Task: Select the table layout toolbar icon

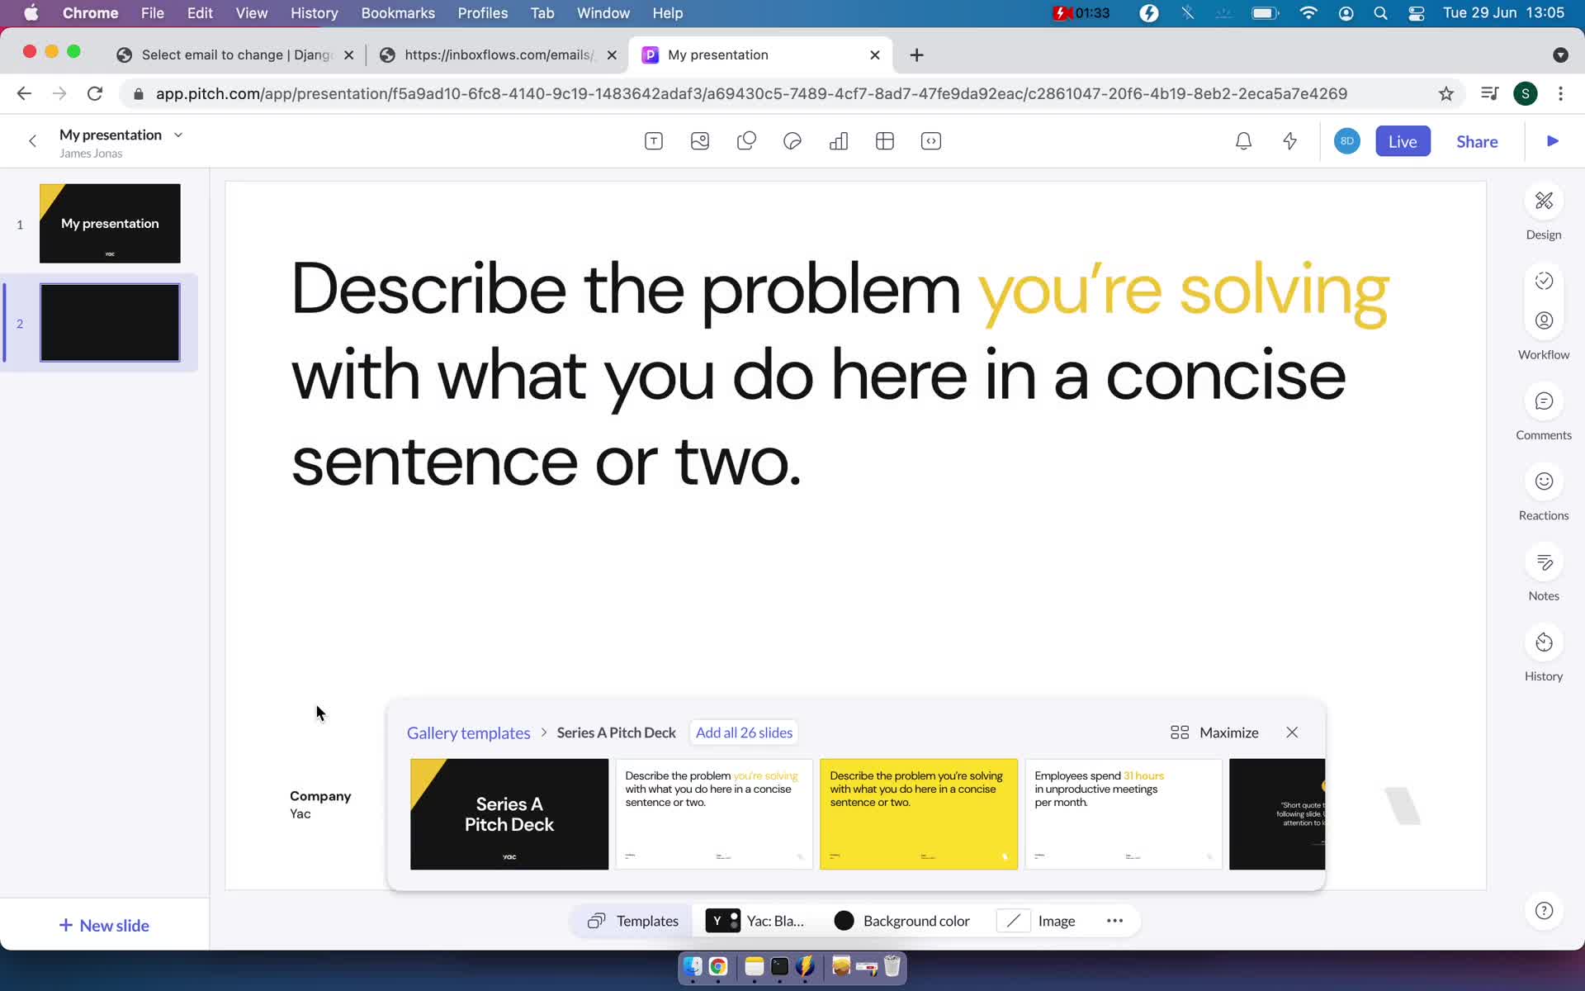Action: [884, 140]
